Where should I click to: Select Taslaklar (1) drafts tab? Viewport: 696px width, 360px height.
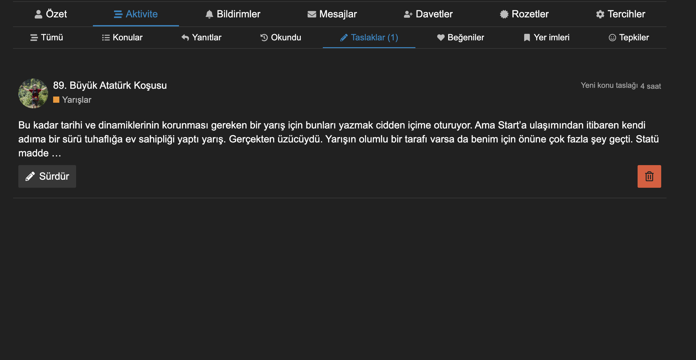[369, 38]
